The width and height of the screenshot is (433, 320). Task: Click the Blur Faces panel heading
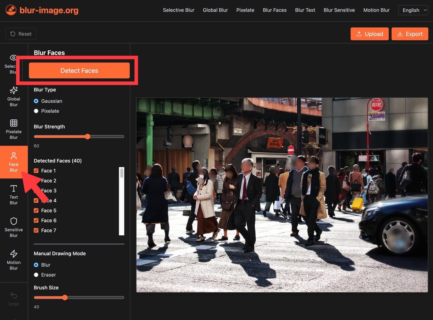tap(49, 53)
